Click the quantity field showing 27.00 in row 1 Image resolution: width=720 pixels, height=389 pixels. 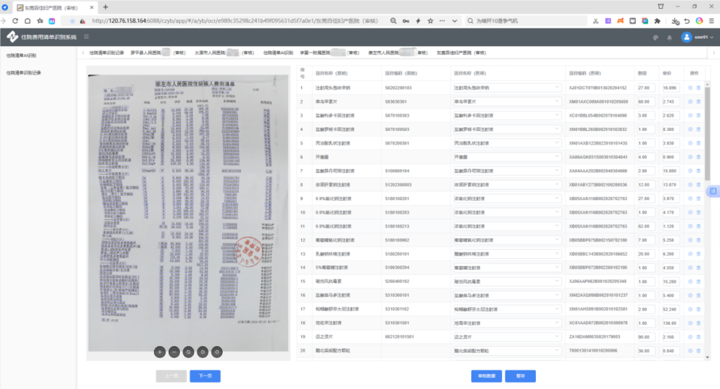coord(645,87)
